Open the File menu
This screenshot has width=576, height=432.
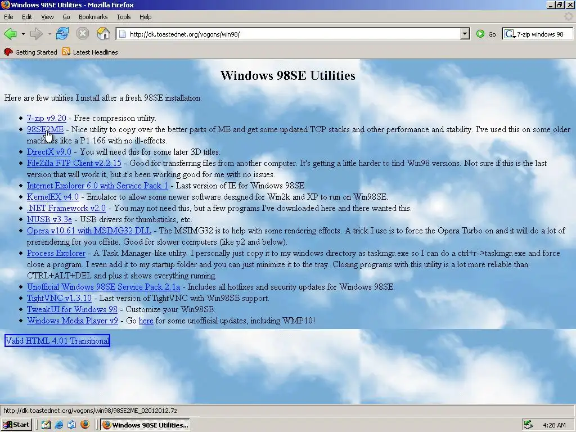pyautogui.click(x=8, y=17)
